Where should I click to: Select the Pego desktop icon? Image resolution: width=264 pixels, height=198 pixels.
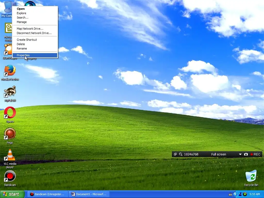pyautogui.click(x=10, y=136)
